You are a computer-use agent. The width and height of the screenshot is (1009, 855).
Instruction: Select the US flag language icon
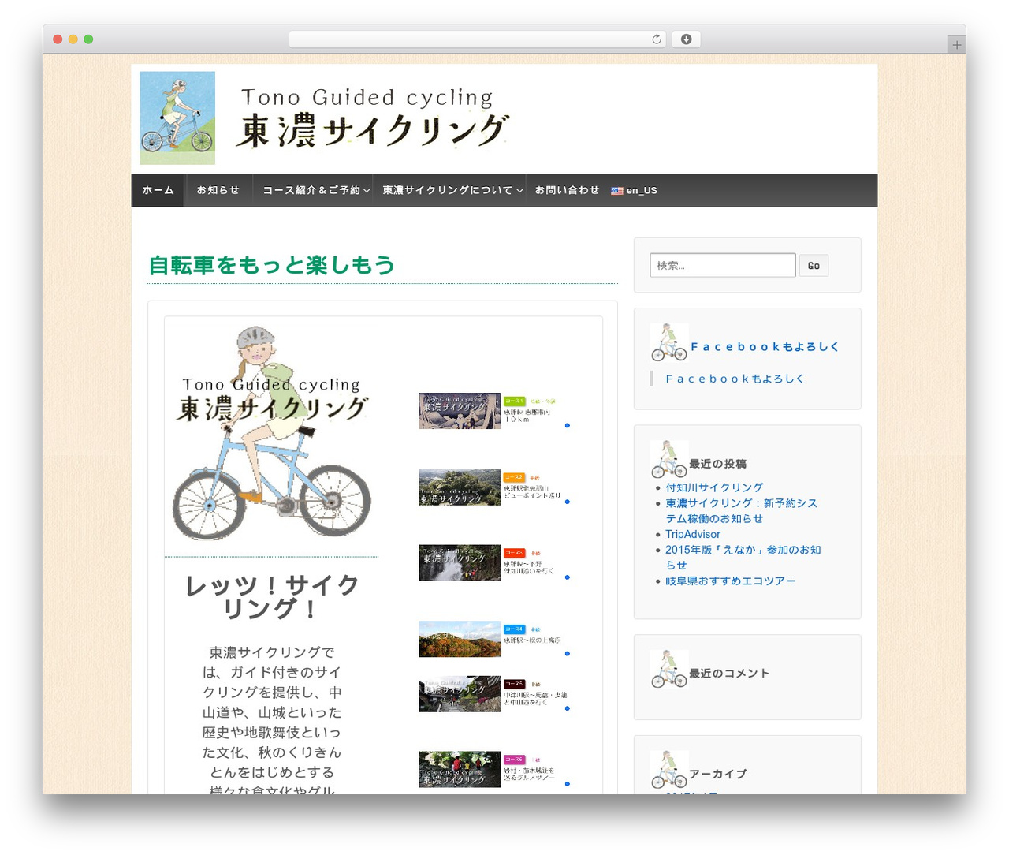click(x=617, y=191)
